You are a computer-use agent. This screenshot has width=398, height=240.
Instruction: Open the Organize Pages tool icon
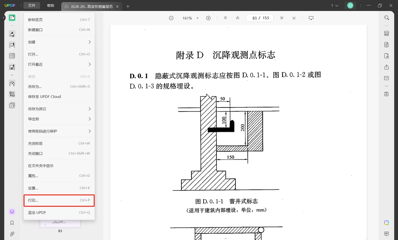tap(12, 84)
